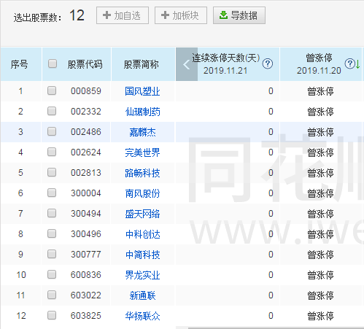Image resolution: width=364 pixels, height=329 pixels.
Task: Click the 曾涨停 2019.11.20 column header text
Action: pyautogui.click(x=319, y=64)
